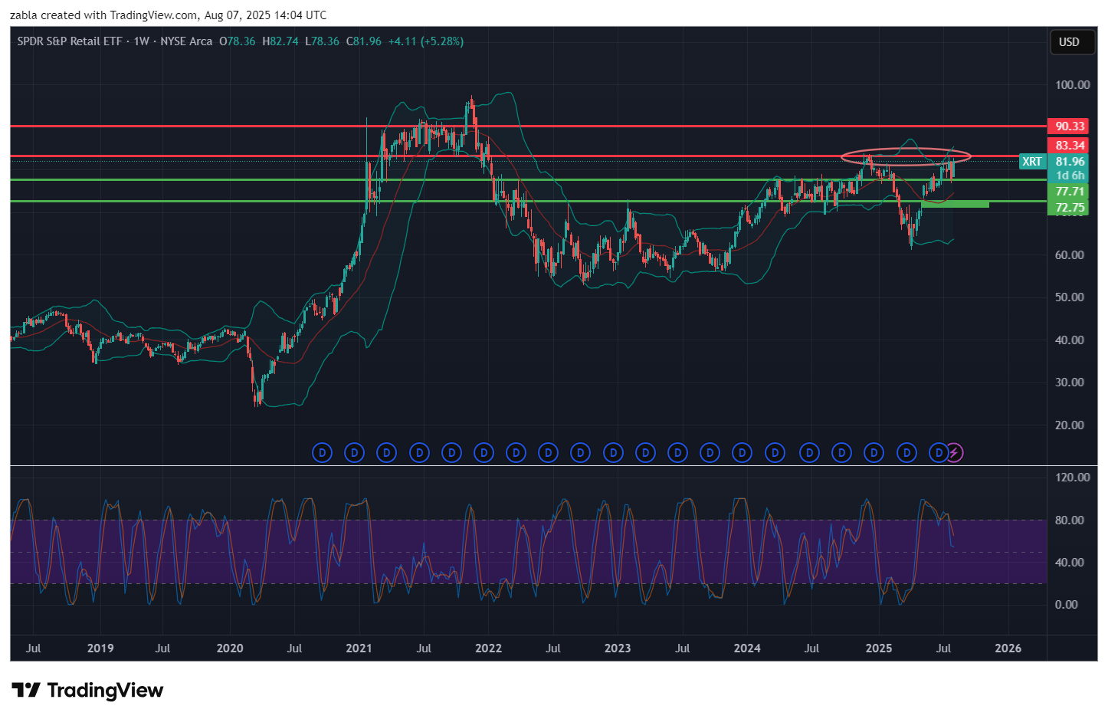Click the rightmost dividend D marker

[939, 453]
